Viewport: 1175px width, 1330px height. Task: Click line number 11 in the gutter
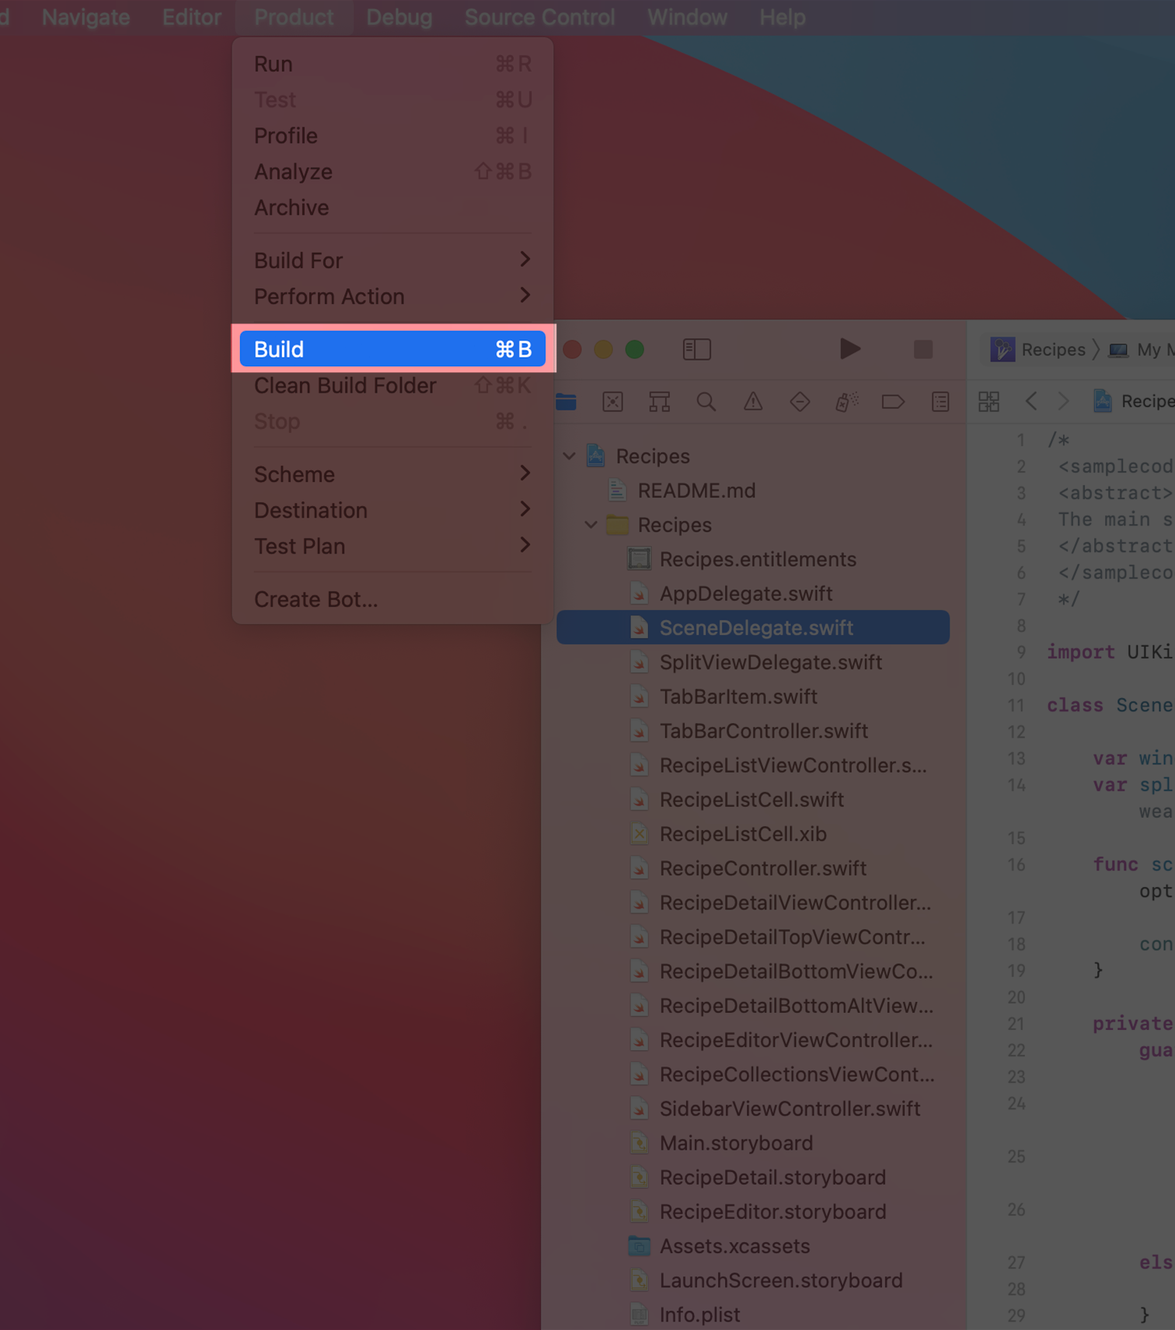(1016, 705)
